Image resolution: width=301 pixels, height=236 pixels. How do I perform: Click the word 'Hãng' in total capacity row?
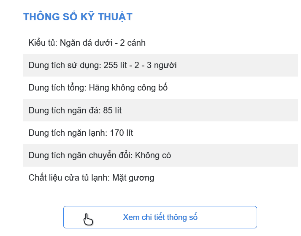point(99,88)
